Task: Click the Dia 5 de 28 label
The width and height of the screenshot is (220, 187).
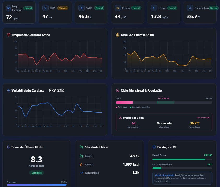Action: click(x=164, y=98)
